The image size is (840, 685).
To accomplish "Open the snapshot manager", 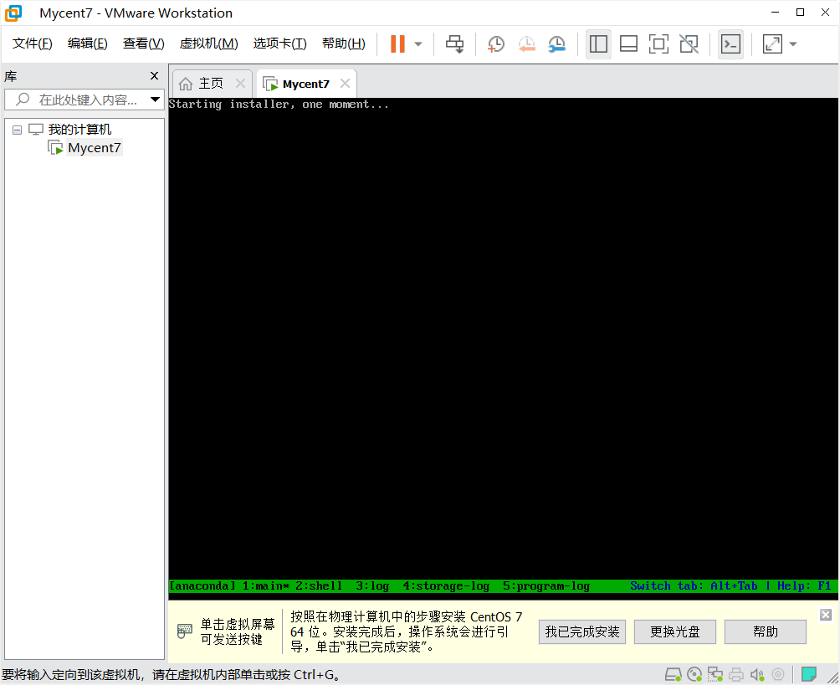I will pyautogui.click(x=557, y=44).
